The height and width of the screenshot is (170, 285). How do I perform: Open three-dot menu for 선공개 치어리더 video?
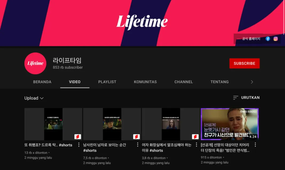click(255, 145)
